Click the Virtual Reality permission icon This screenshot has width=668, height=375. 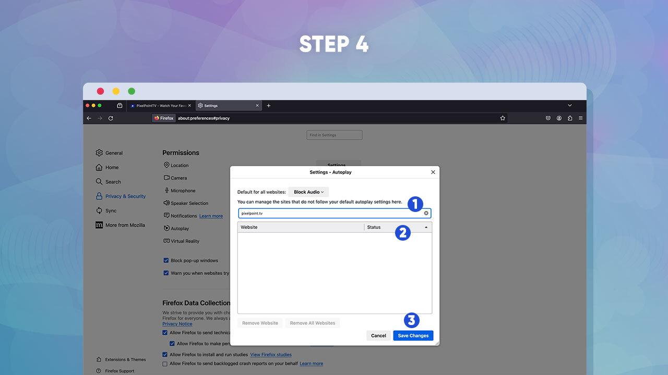click(x=166, y=241)
